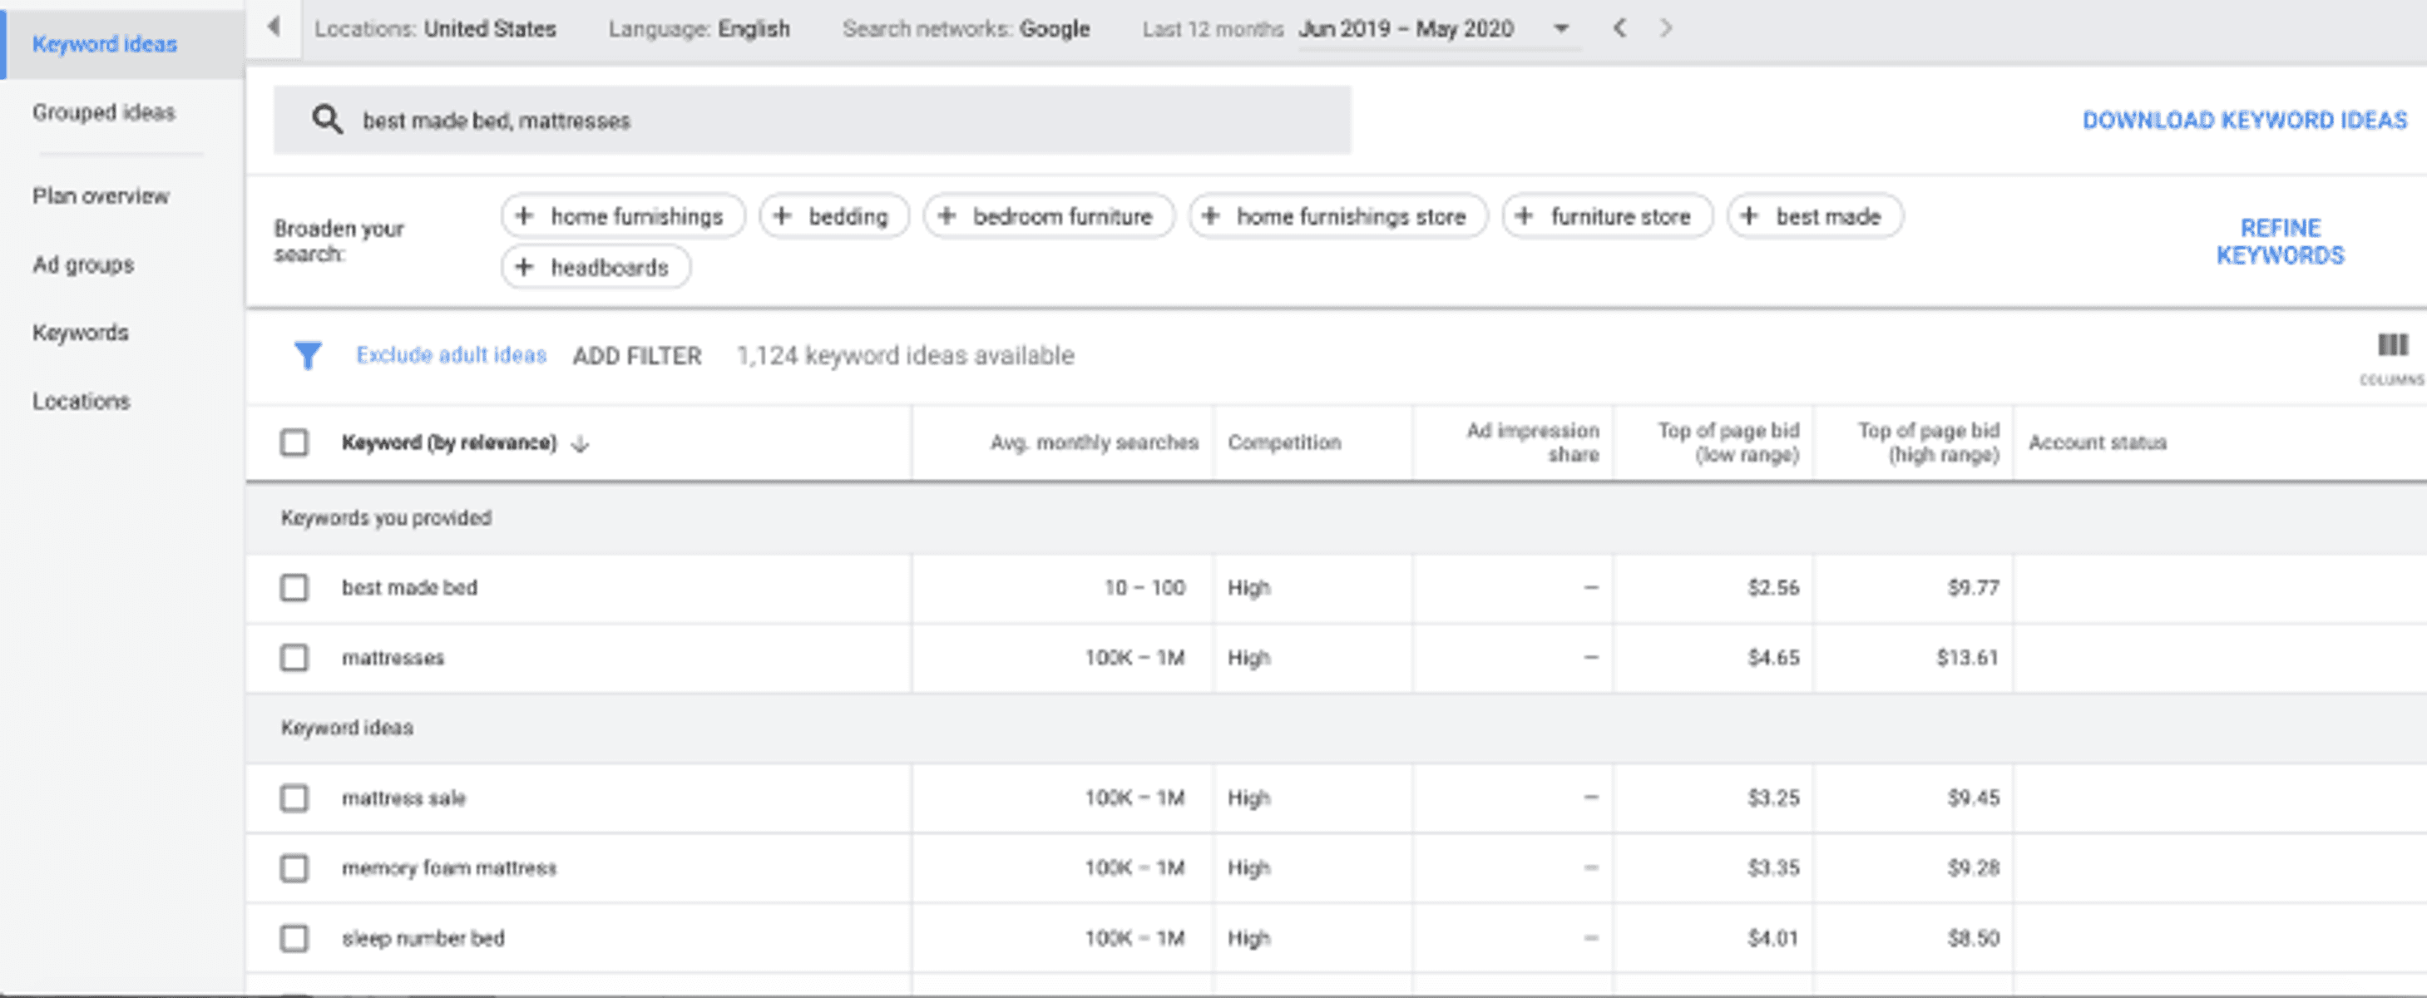This screenshot has height=998, width=2427.
Task: Add 'headboards' chip plus icon
Action: [x=525, y=267]
